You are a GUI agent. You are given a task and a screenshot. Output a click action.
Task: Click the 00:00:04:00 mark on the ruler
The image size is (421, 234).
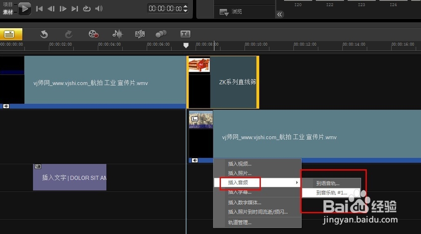coord(109,44)
